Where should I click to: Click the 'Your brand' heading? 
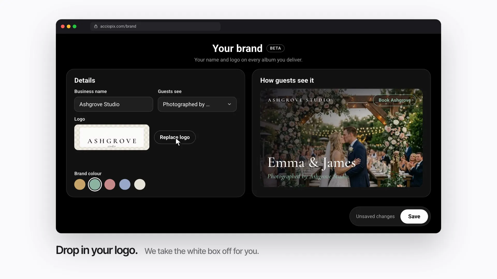tap(237, 49)
